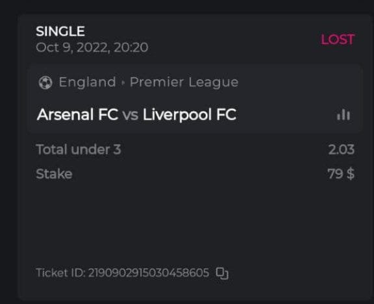Viewport: 374px width, 304px height.
Task: Select the Liverpool FC team name
Action: tap(190, 115)
